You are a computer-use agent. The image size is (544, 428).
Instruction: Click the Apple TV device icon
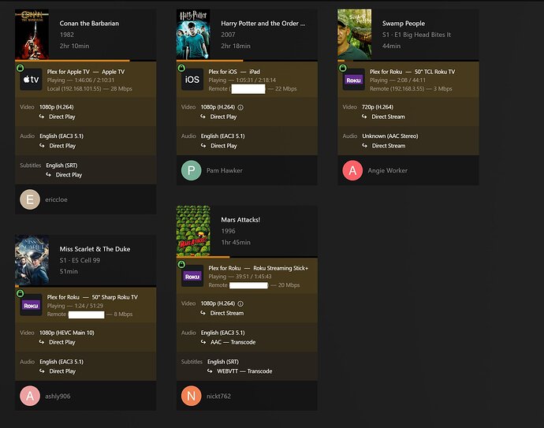(32, 80)
